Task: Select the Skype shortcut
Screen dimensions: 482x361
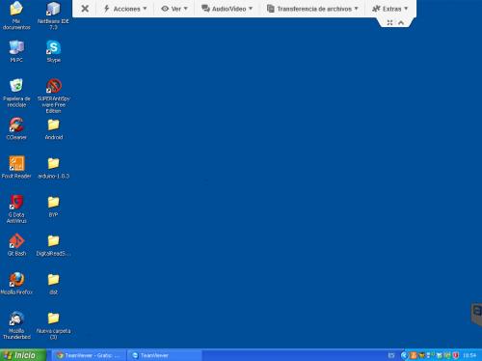Action: (53, 51)
